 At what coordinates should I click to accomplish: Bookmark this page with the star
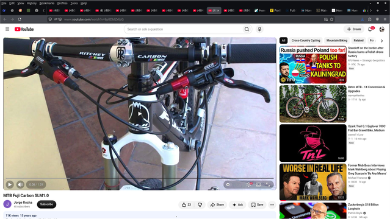pyautogui.click(x=331, y=19)
